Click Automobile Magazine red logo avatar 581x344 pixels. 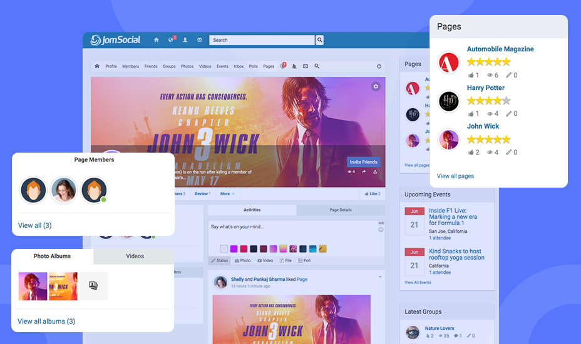point(448,63)
